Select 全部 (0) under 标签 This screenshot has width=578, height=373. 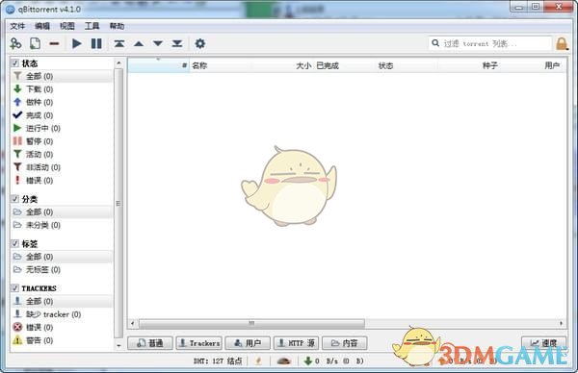[62, 257]
